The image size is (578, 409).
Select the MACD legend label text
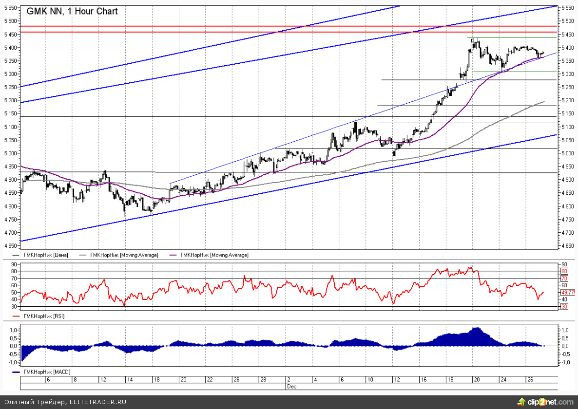click(x=45, y=372)
